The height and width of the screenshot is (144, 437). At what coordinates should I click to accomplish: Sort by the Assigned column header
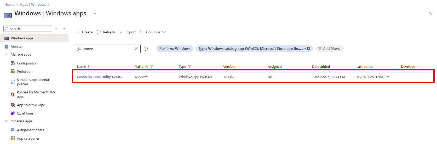pos(274,67)
